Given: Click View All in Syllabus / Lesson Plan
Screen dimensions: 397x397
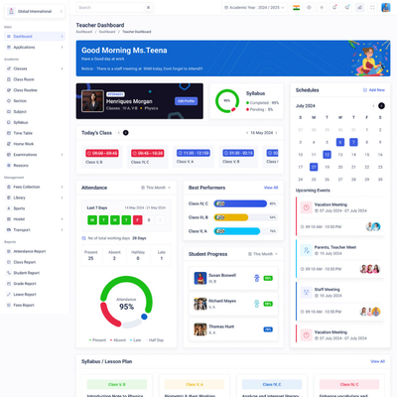Looking at the screenshot, I should point(377,361).
